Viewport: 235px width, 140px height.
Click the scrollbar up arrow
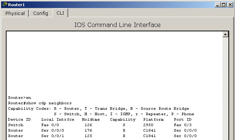coord(225,34)
